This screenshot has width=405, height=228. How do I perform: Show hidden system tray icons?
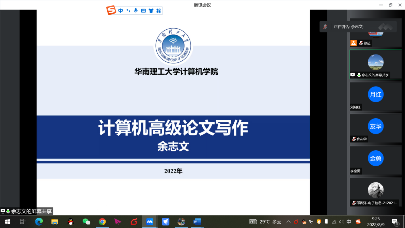coord(289,222)
